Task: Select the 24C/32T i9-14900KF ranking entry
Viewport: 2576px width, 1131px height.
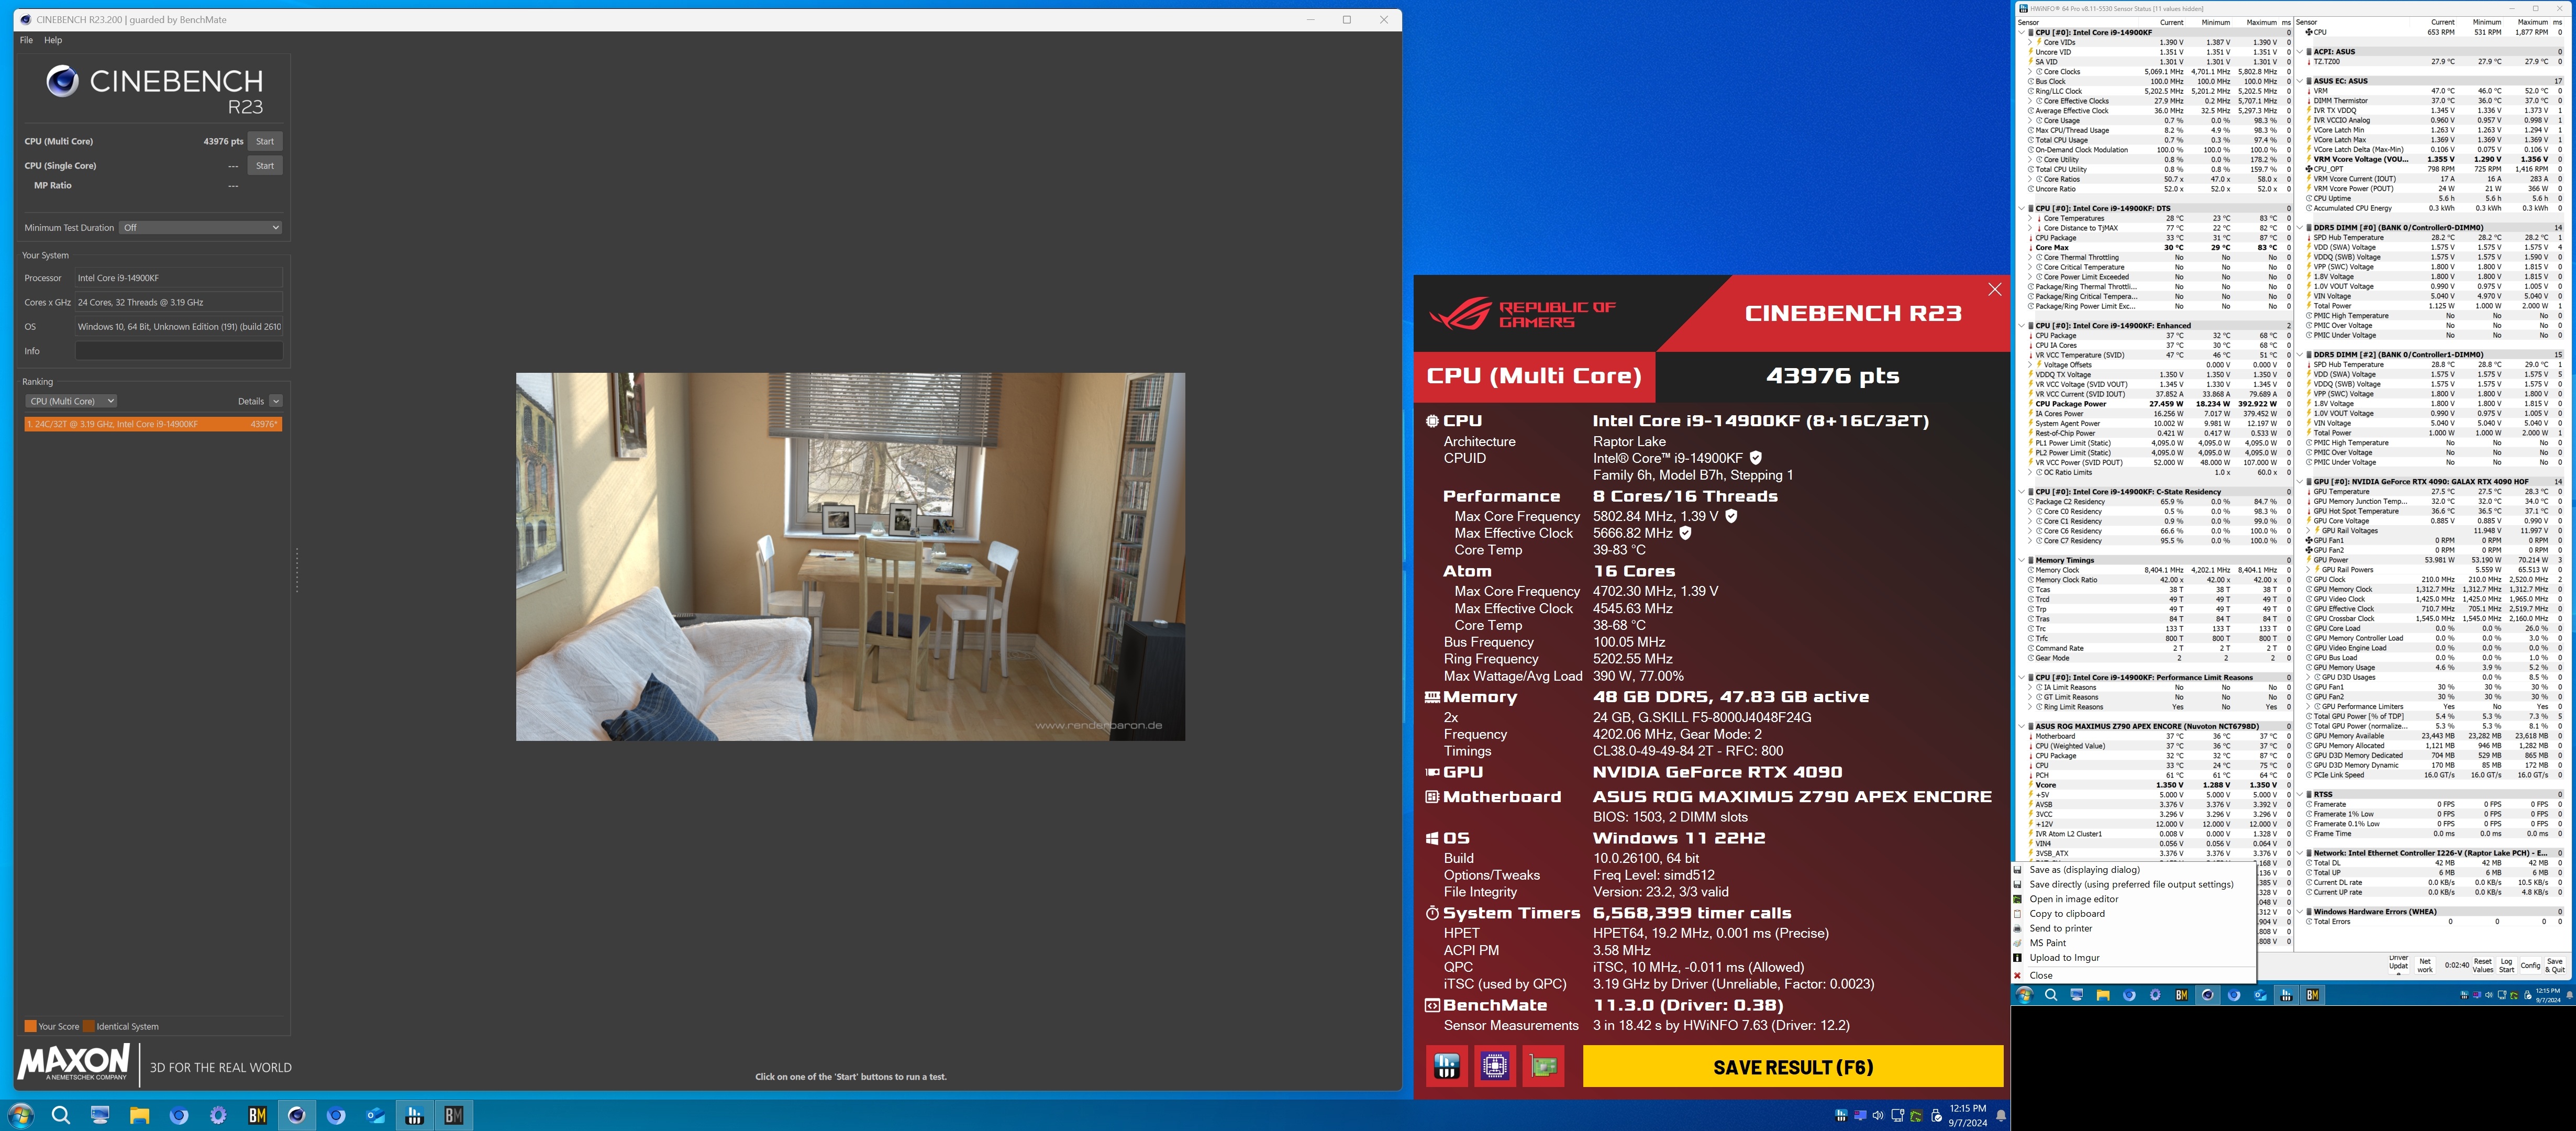Action: click(x=153, y=424)
